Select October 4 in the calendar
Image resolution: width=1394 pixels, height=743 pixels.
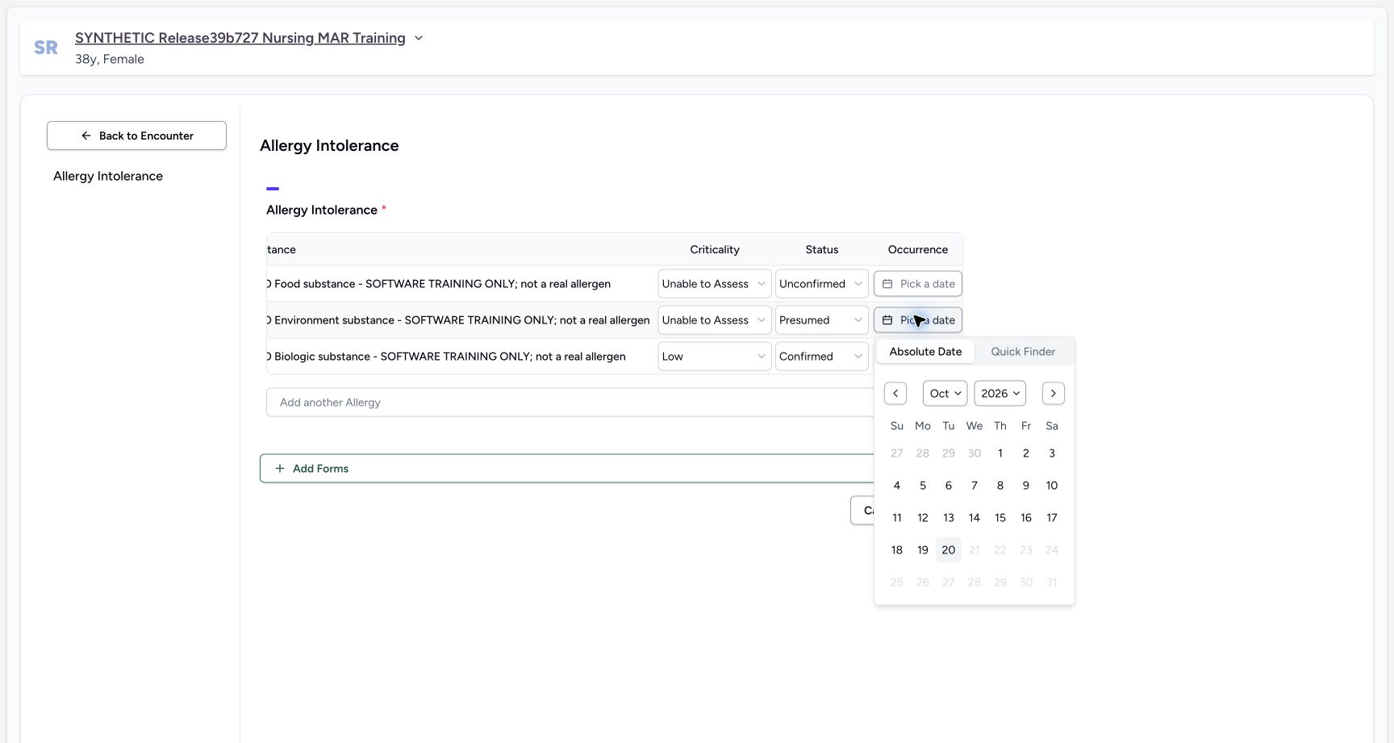point(897,486)
